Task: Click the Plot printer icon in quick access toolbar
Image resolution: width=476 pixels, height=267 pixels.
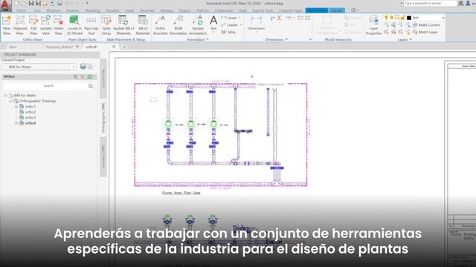Action: point(59,3)
